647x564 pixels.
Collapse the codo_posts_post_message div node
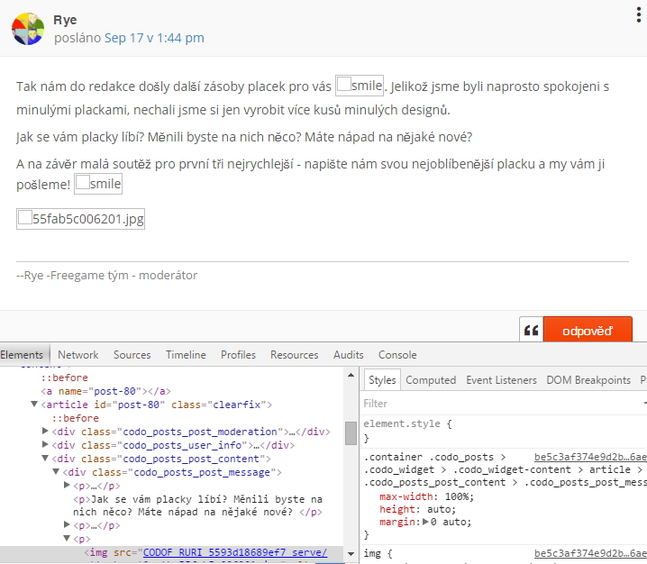pyautogui.click(x=56, y=471)
